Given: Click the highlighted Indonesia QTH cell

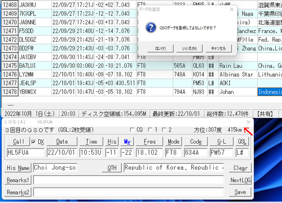Looking at the screenshot, I should click(270, 92).
